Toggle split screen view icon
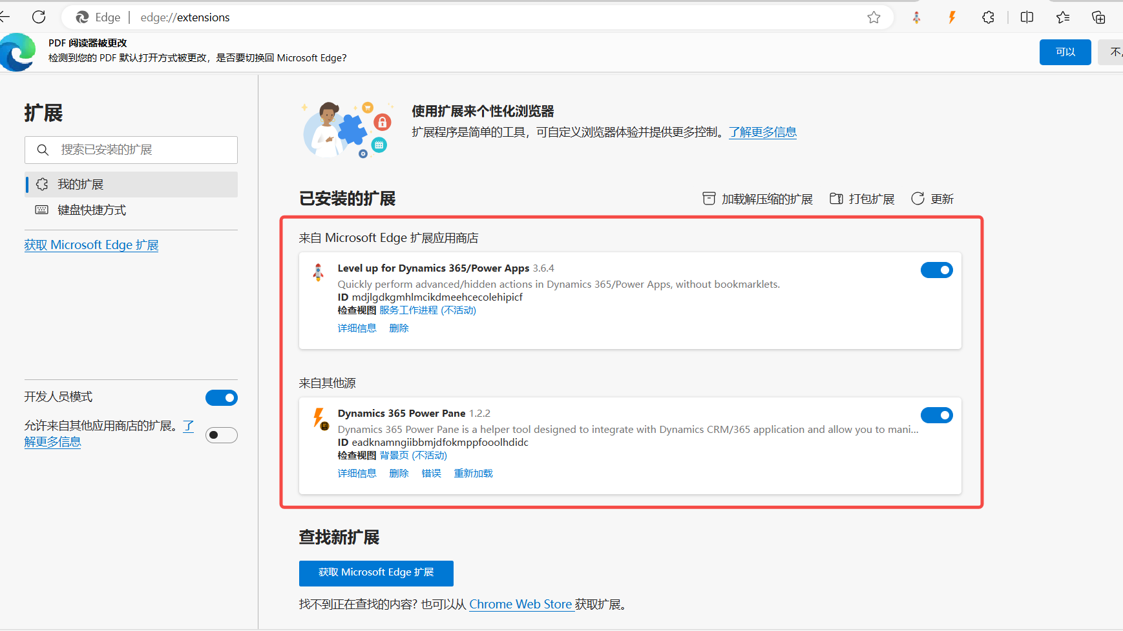 (1027, 17)
